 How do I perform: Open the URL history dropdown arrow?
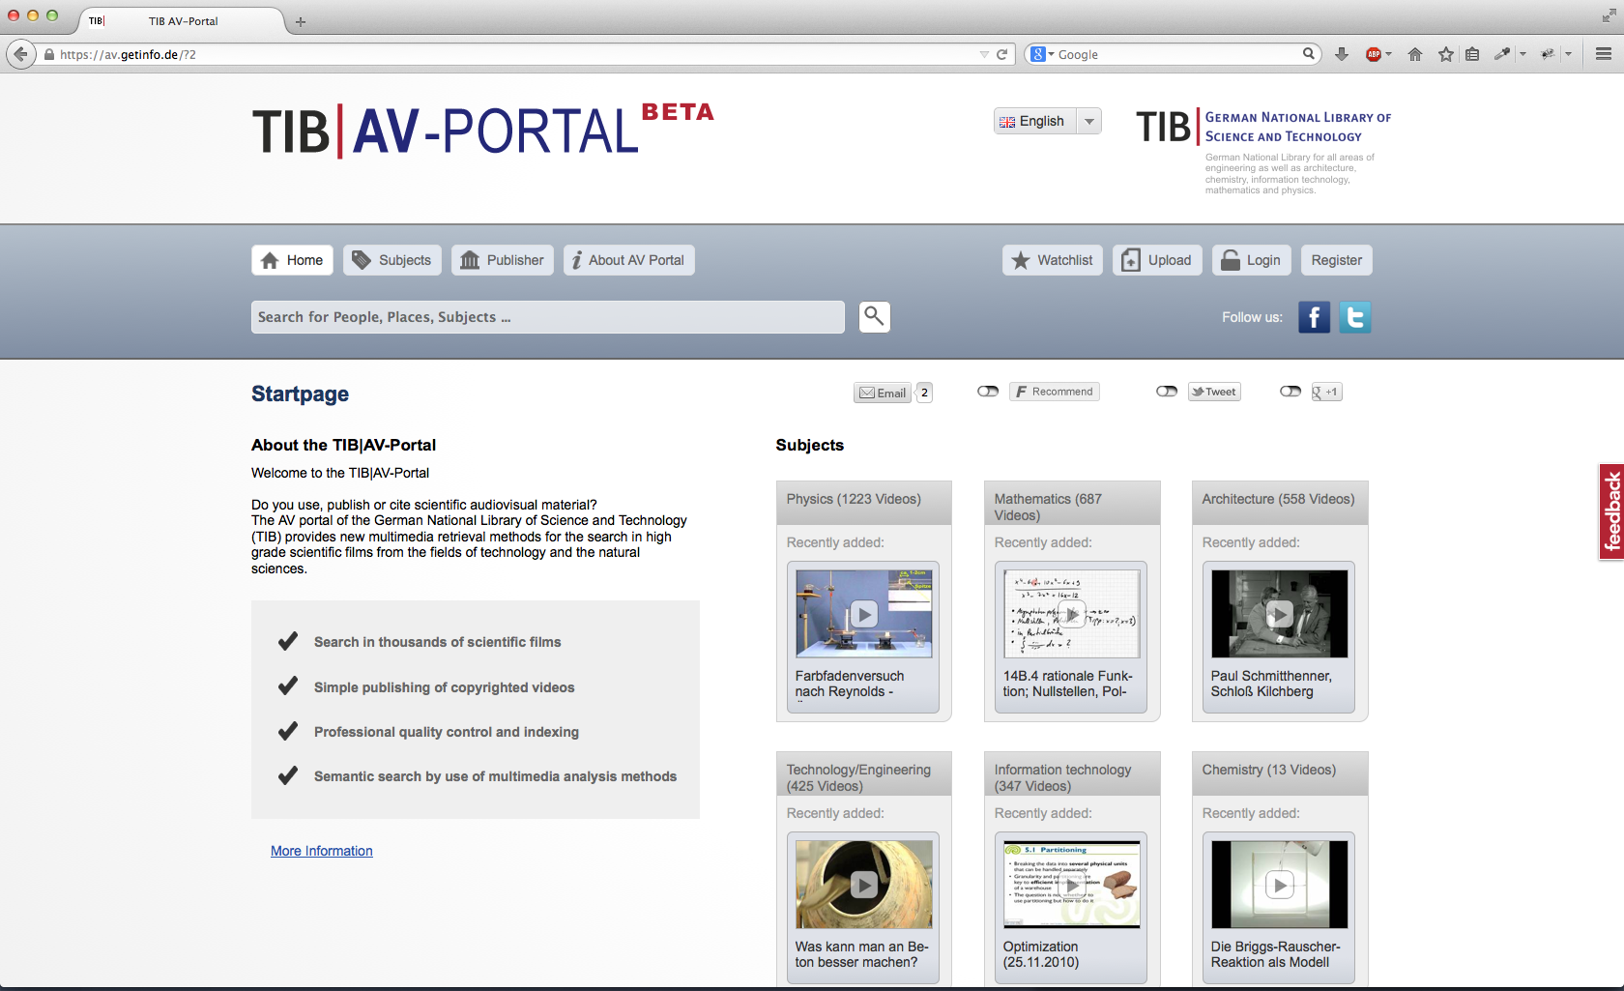pos(984,54)
